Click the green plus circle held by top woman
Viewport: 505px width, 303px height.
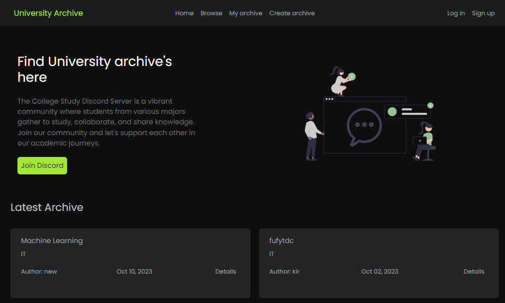[x=352, y=77]
